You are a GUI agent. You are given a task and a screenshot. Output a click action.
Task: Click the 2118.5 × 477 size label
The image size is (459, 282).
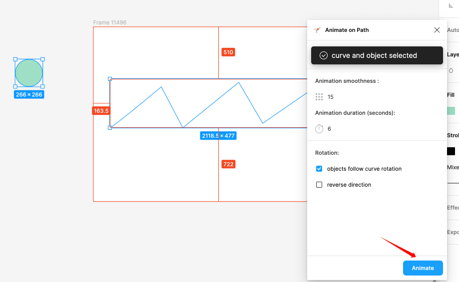tap(218, 136)
